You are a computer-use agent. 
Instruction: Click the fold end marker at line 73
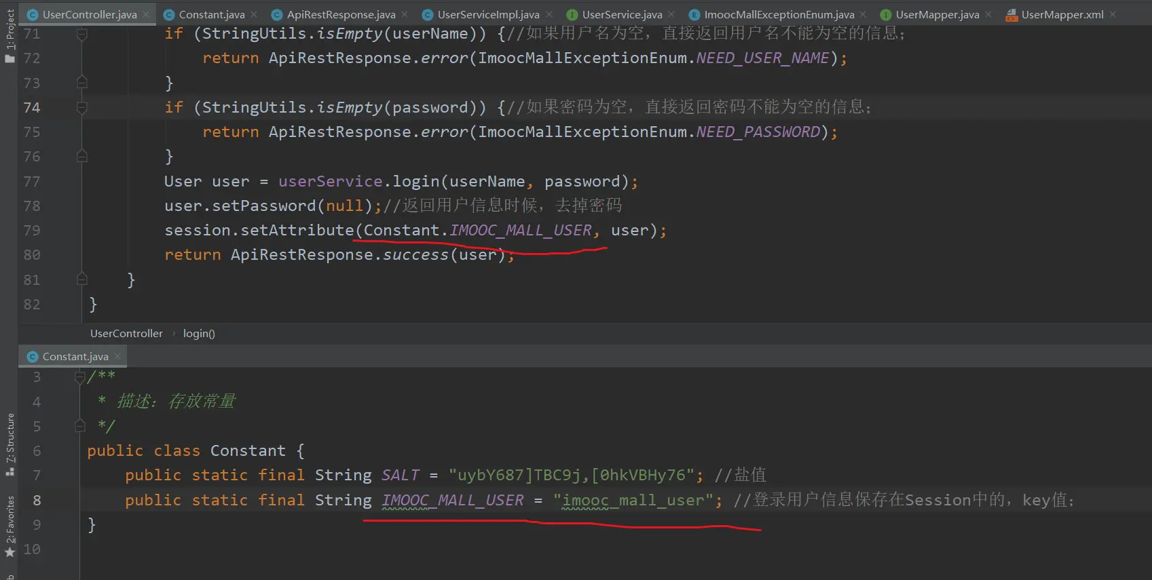click(82, 83)
